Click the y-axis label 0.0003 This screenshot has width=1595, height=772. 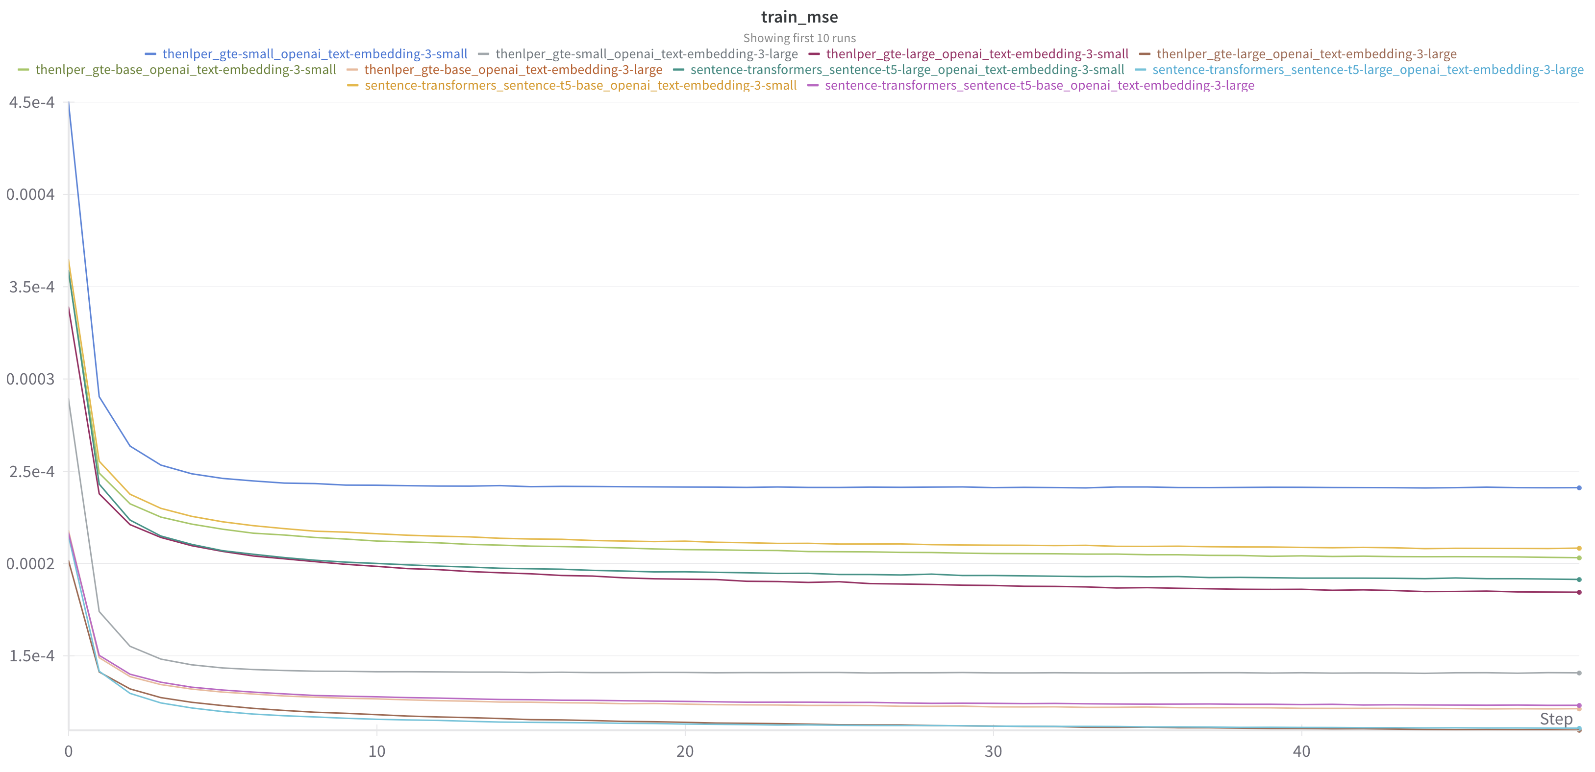30,379
